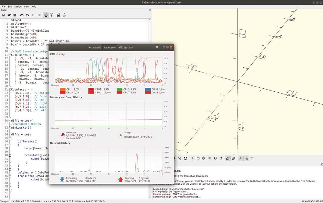Open the Design menu
This screenshot has width=323, height=203.
(x=18, y=7)
